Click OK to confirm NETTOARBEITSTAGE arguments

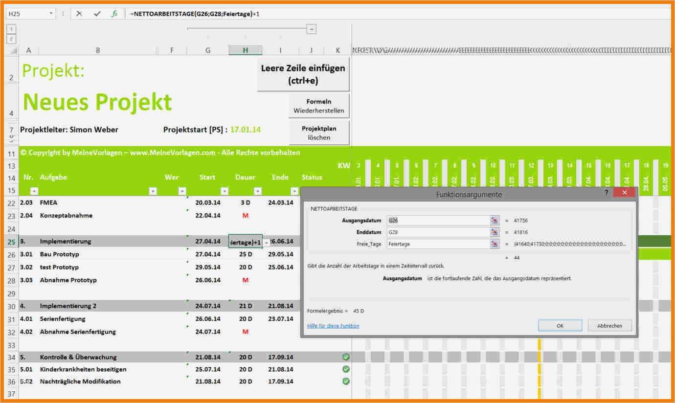pos(560,325)
